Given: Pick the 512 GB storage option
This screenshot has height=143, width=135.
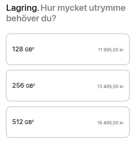Looking at the screenshot, I should click(x=68, y=122).
